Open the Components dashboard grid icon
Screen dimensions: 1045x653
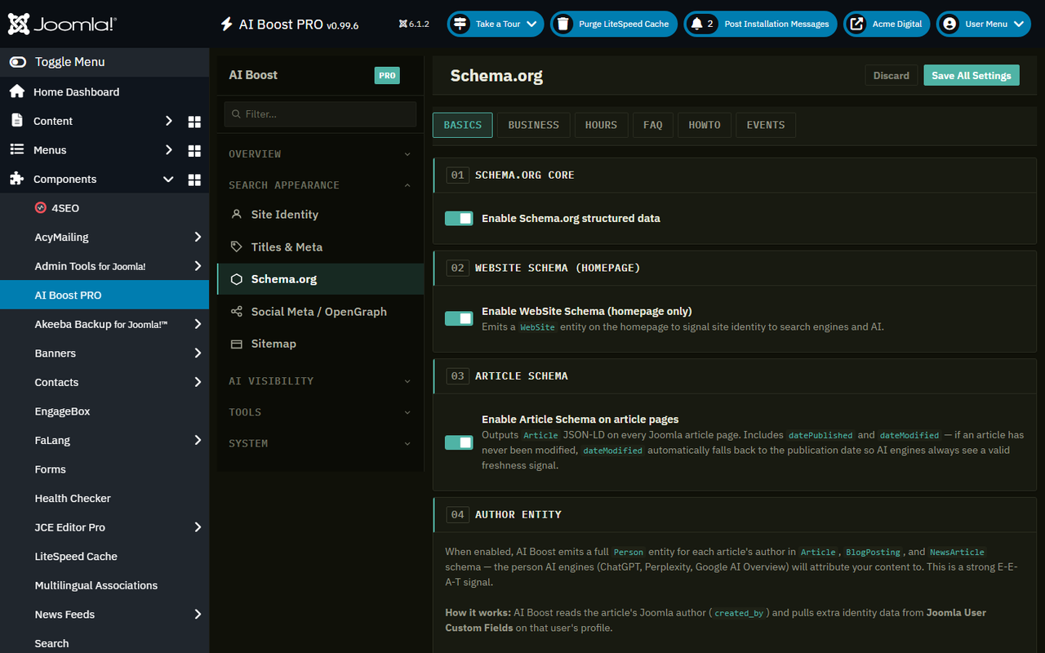(x=194, y=180)
